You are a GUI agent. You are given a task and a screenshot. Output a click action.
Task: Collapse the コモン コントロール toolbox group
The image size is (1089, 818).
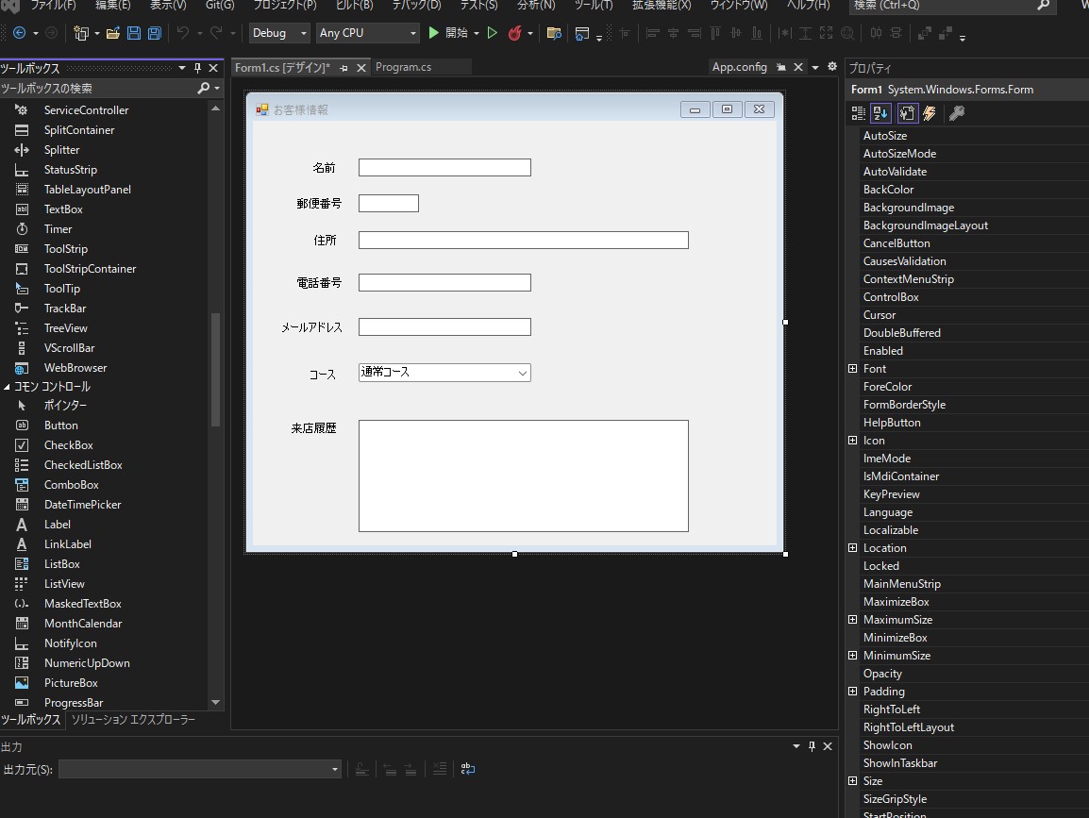tap(8, 387)
